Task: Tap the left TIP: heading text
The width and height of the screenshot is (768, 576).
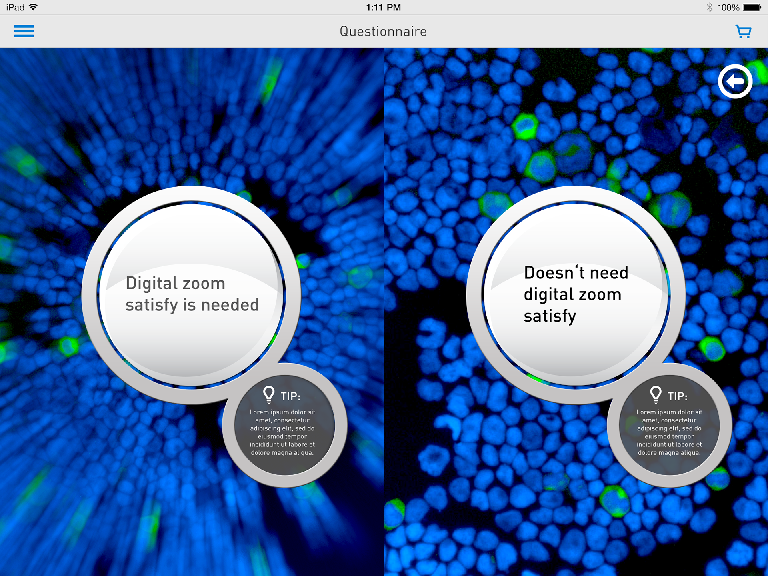Action: (x=290, y=396)
